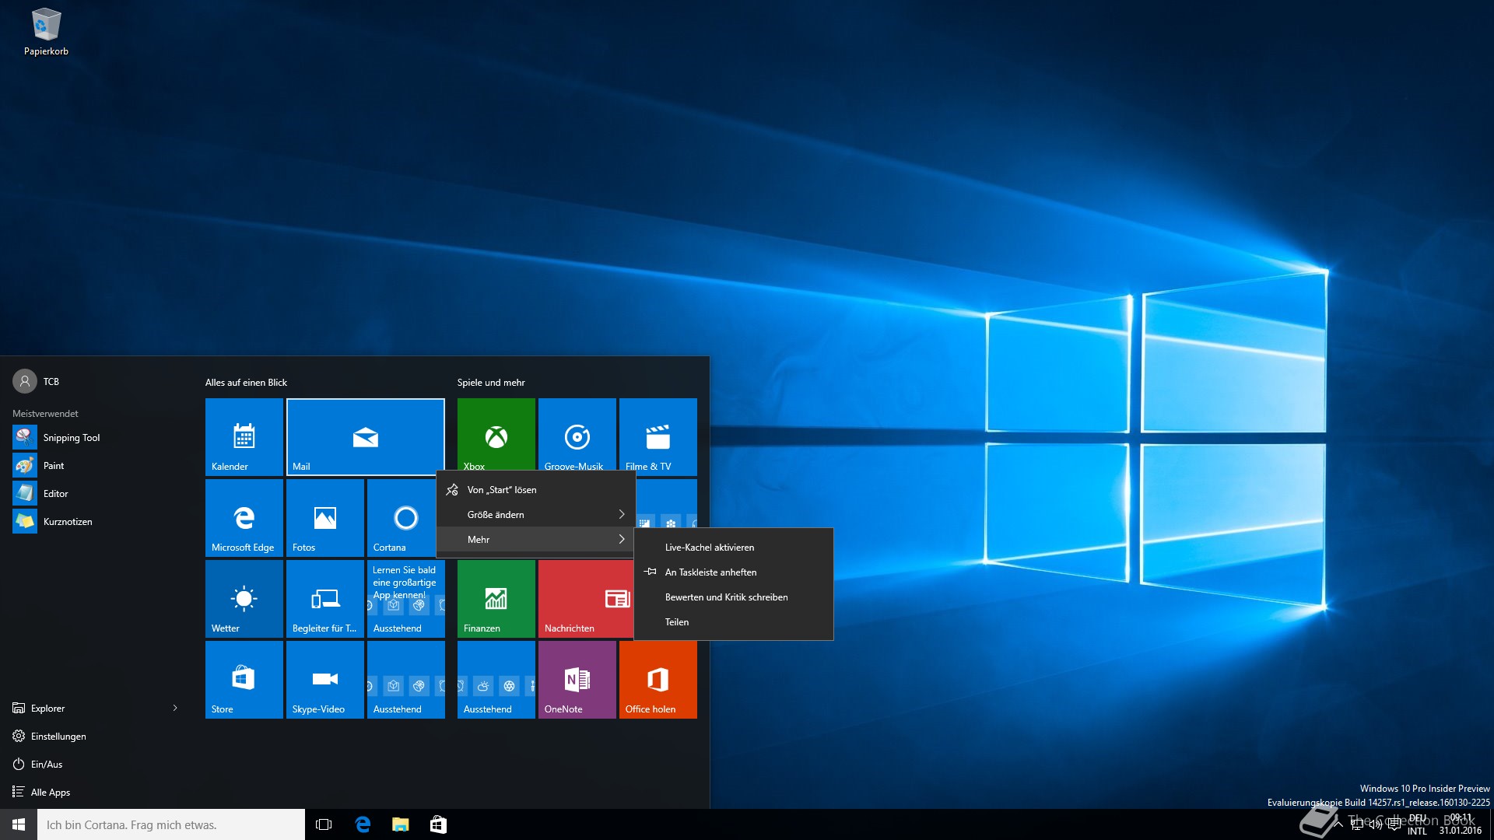Screen dimensions: 1494x840
Task: Open the Kalender tile
Action: (244, 436)
